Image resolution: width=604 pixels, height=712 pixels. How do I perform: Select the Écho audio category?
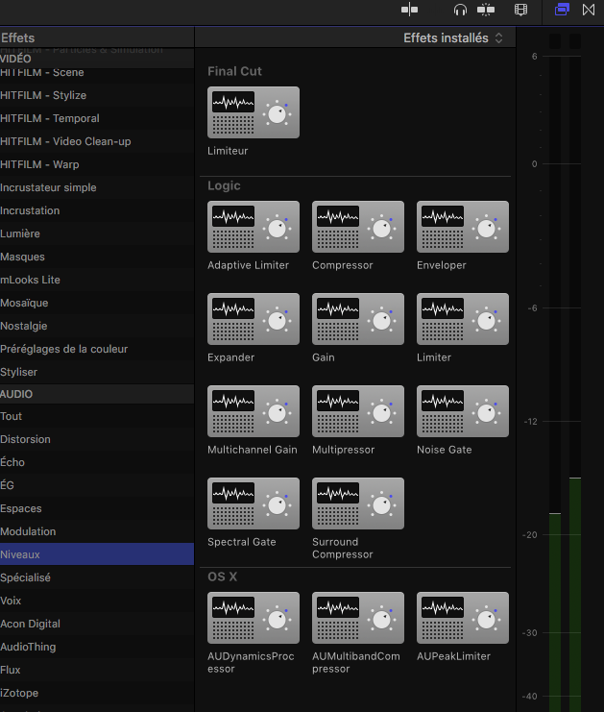point(97,462)
